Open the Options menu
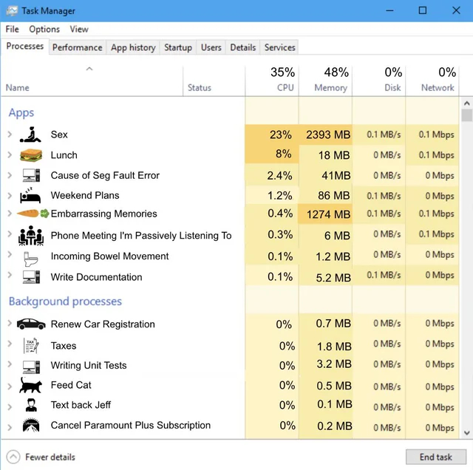The image size is (473, 470). pyautogui.click(x=44, y=29)
